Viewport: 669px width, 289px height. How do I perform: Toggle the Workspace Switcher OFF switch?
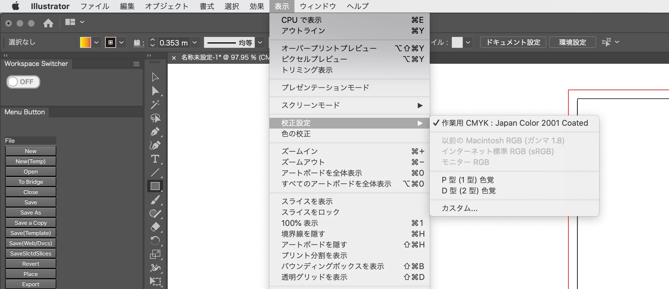pos(23,82)
